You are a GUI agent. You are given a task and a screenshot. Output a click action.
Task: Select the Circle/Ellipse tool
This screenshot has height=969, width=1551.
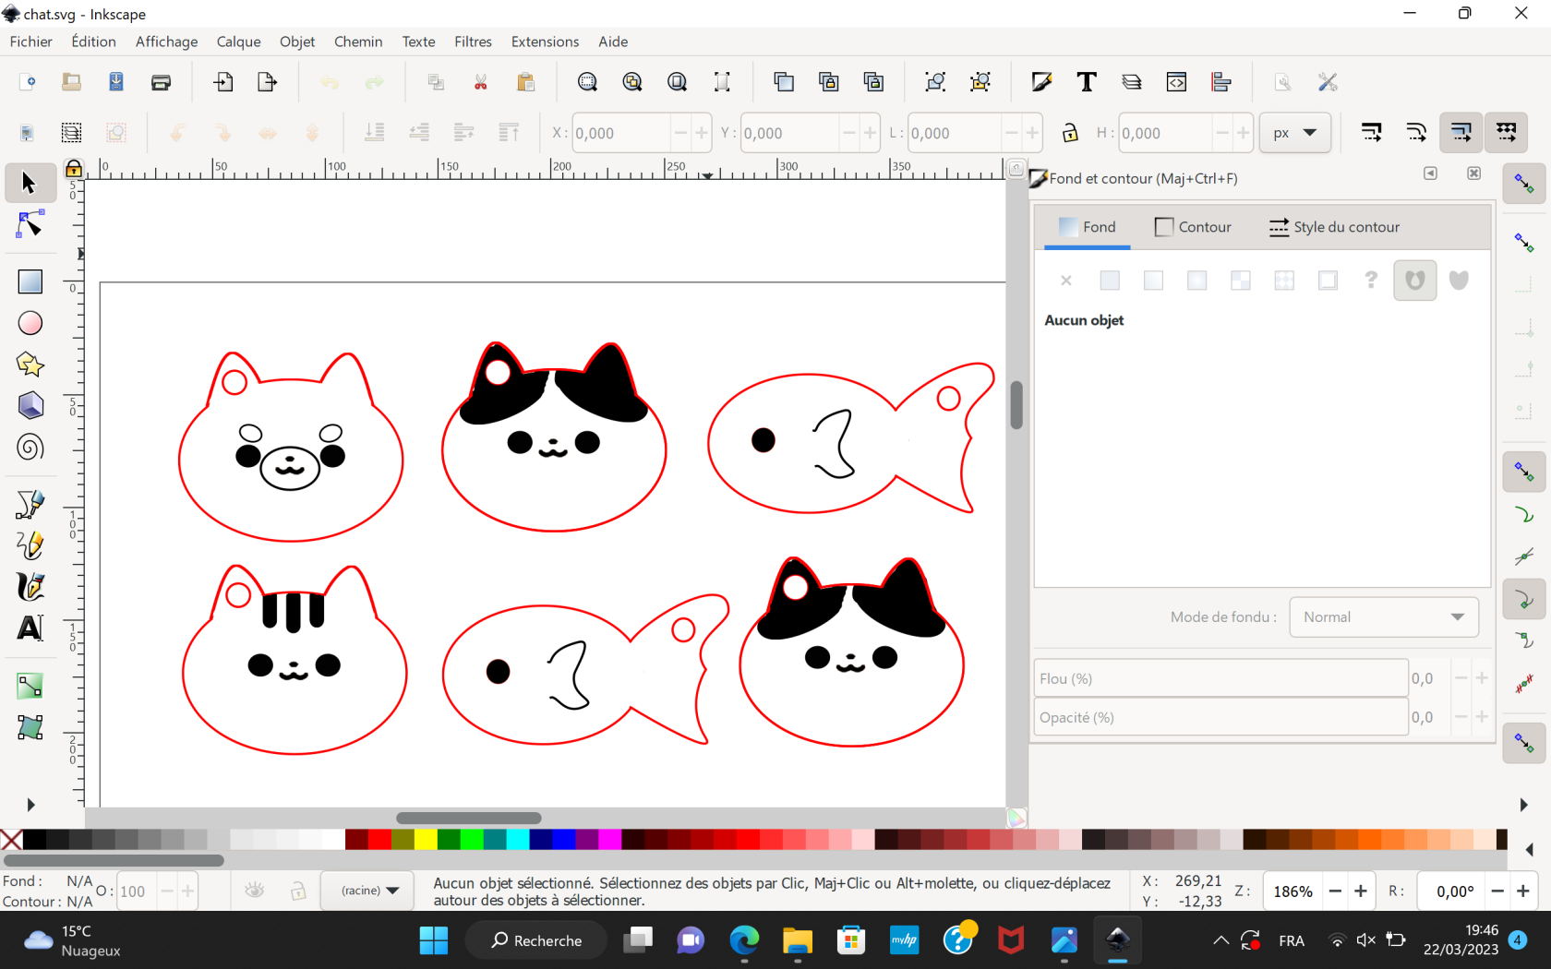(x=30, y=323)
